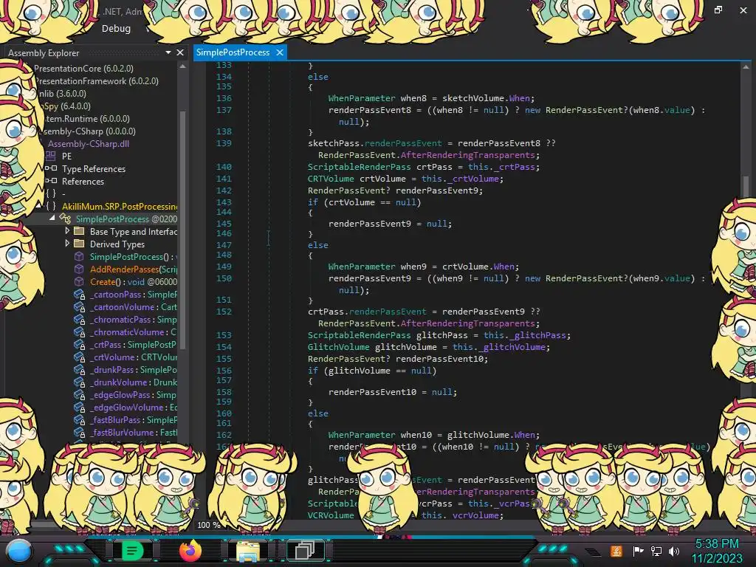Click the Action Center flag tray icon

639,551
